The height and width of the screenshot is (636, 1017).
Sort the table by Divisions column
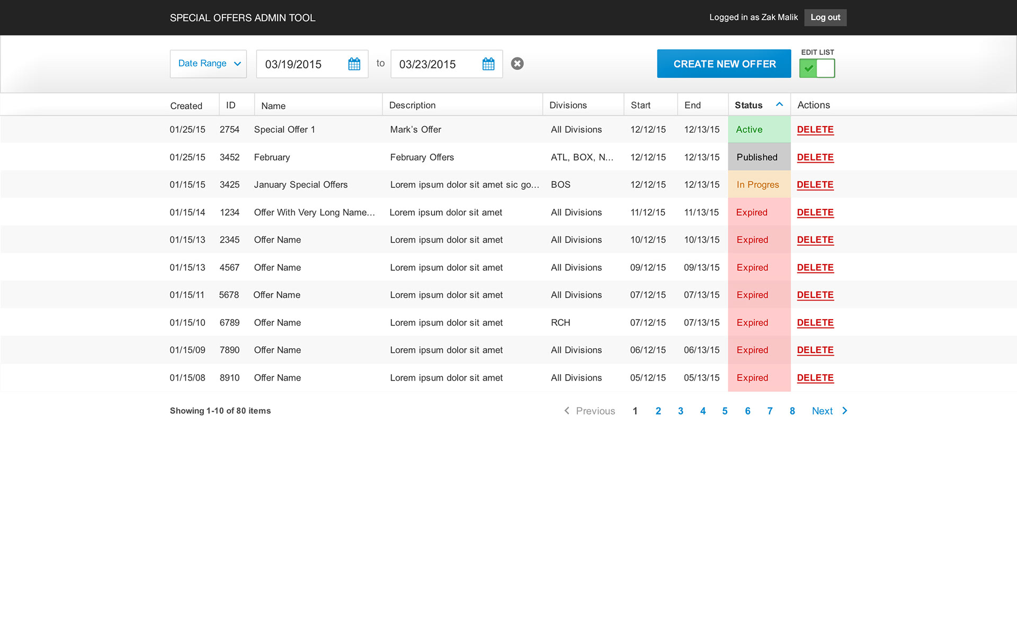pos(568,105)
